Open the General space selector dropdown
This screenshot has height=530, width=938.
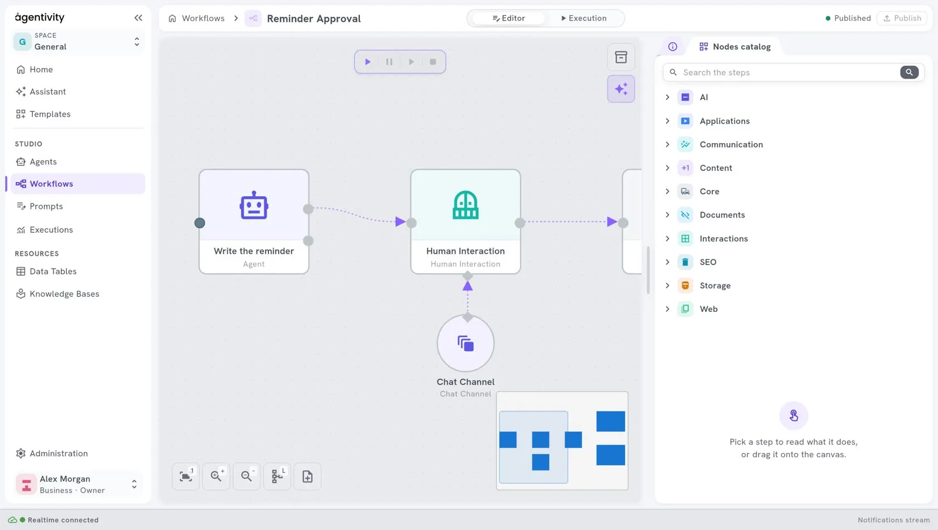[x=79, y=42]
